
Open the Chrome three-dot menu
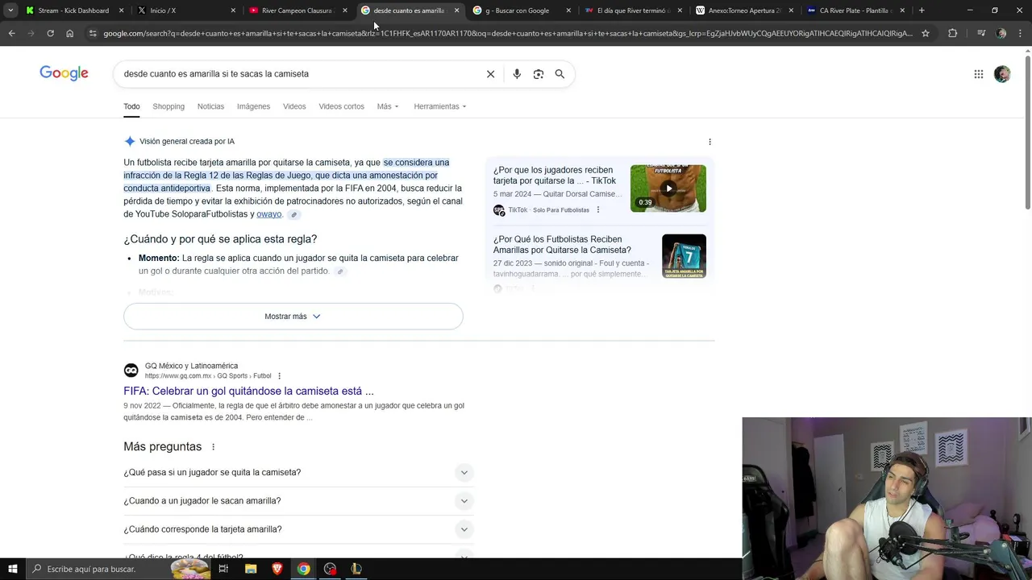coord(1021,33)
